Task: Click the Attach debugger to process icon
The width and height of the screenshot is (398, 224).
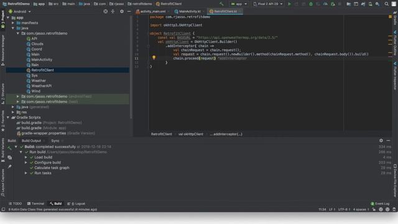Action: click(x=333, y=4)
